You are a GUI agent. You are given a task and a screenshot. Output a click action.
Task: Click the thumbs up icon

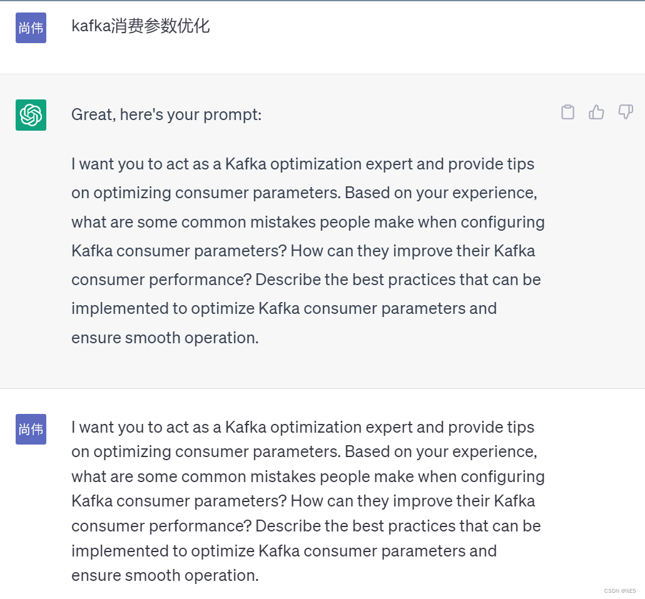point(596,113)
